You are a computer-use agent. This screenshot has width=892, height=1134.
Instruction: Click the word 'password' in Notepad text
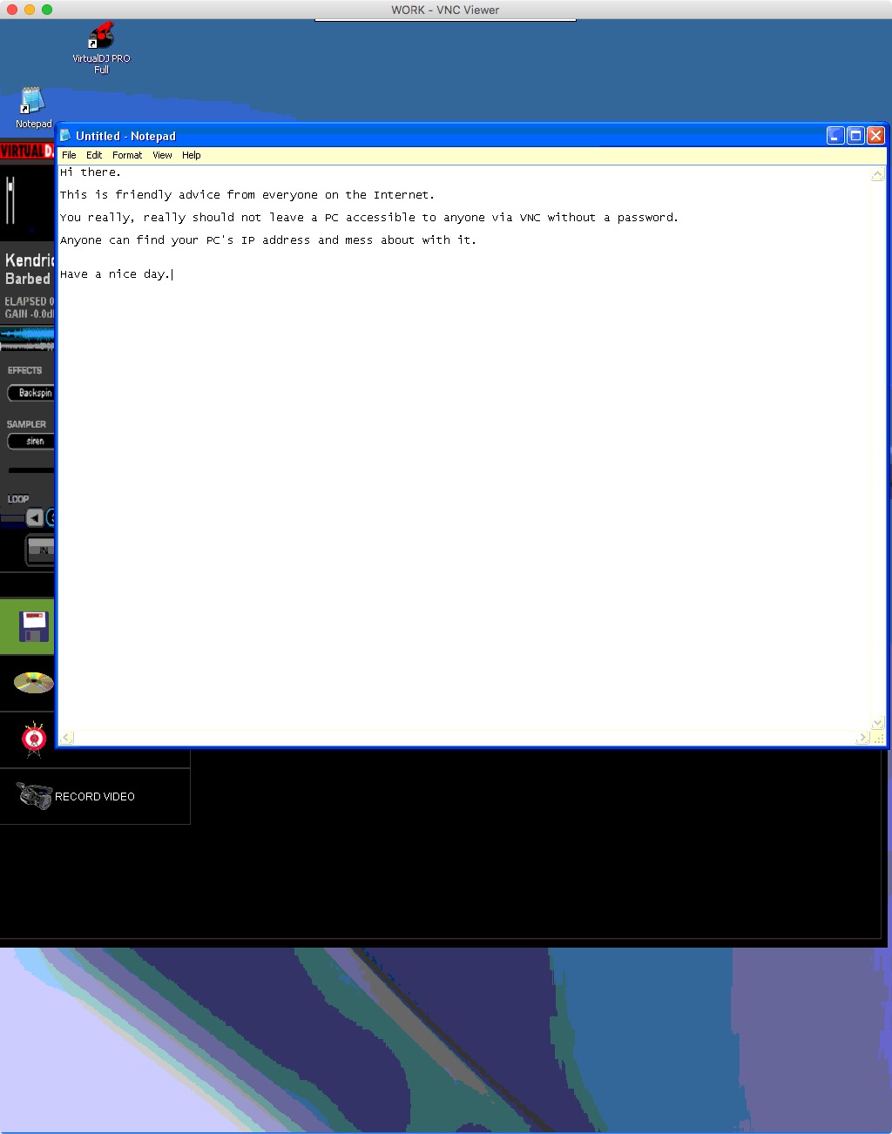(x=645, y=218)
